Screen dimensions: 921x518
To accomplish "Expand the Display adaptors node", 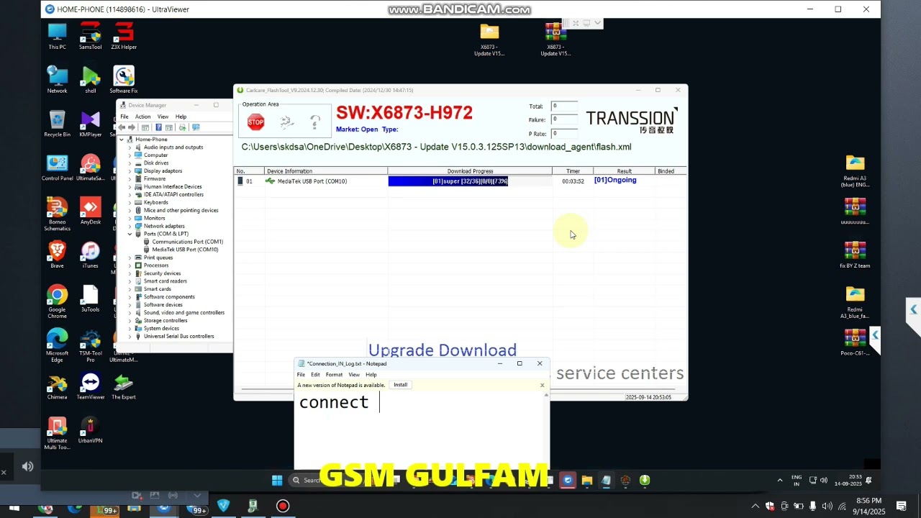I will pyautogui.click(x=130, y=171).
